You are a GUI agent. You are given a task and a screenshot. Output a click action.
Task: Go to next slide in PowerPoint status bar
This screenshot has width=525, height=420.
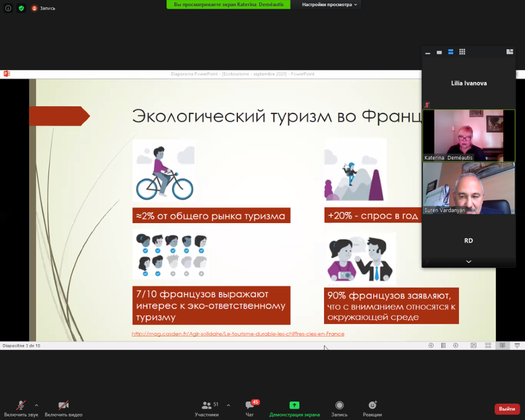click(x=455, y=346)
